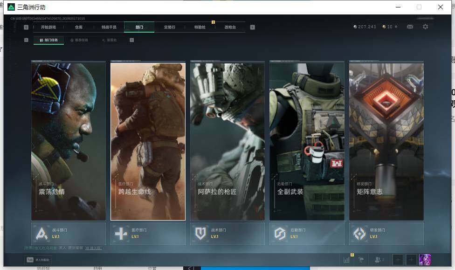Open the 仓库 tab
Image resolution: width=455 pixels, height=270 pixels.
pos(79,27)
